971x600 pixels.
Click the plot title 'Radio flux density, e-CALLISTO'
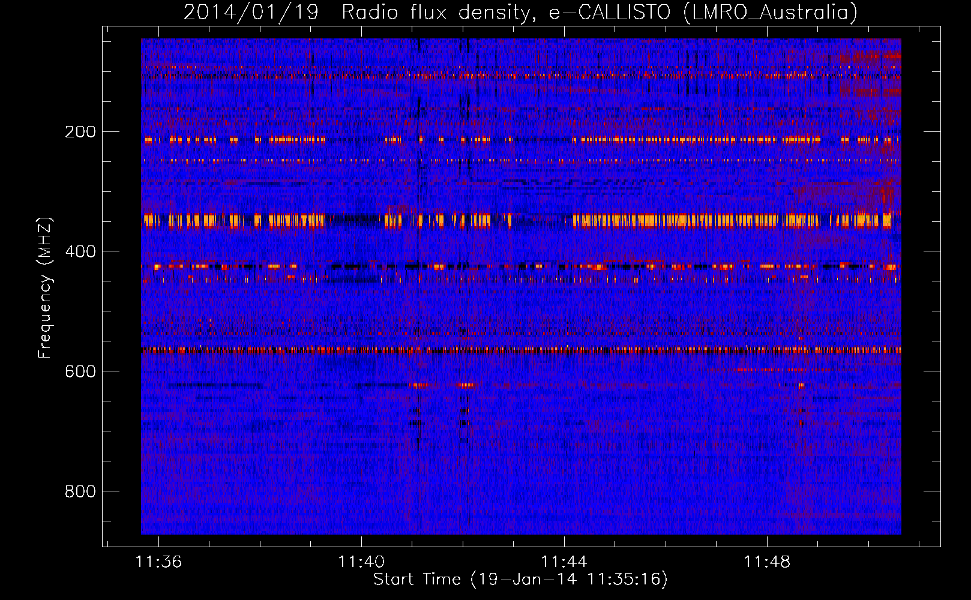(x=506, y=13)
